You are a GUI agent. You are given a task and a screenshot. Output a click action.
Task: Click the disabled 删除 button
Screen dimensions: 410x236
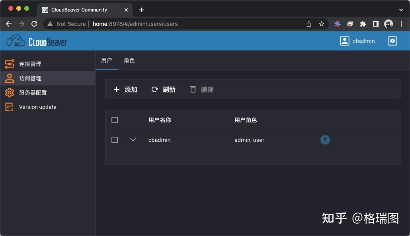[201, 89]
